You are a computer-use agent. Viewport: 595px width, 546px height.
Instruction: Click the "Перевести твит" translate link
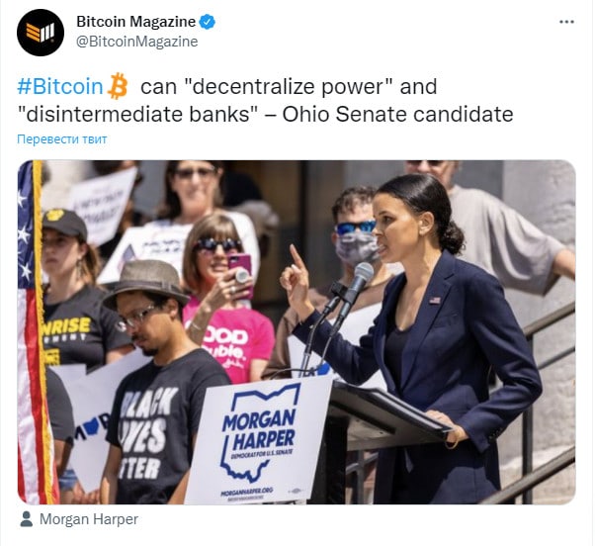pos(62,139)
